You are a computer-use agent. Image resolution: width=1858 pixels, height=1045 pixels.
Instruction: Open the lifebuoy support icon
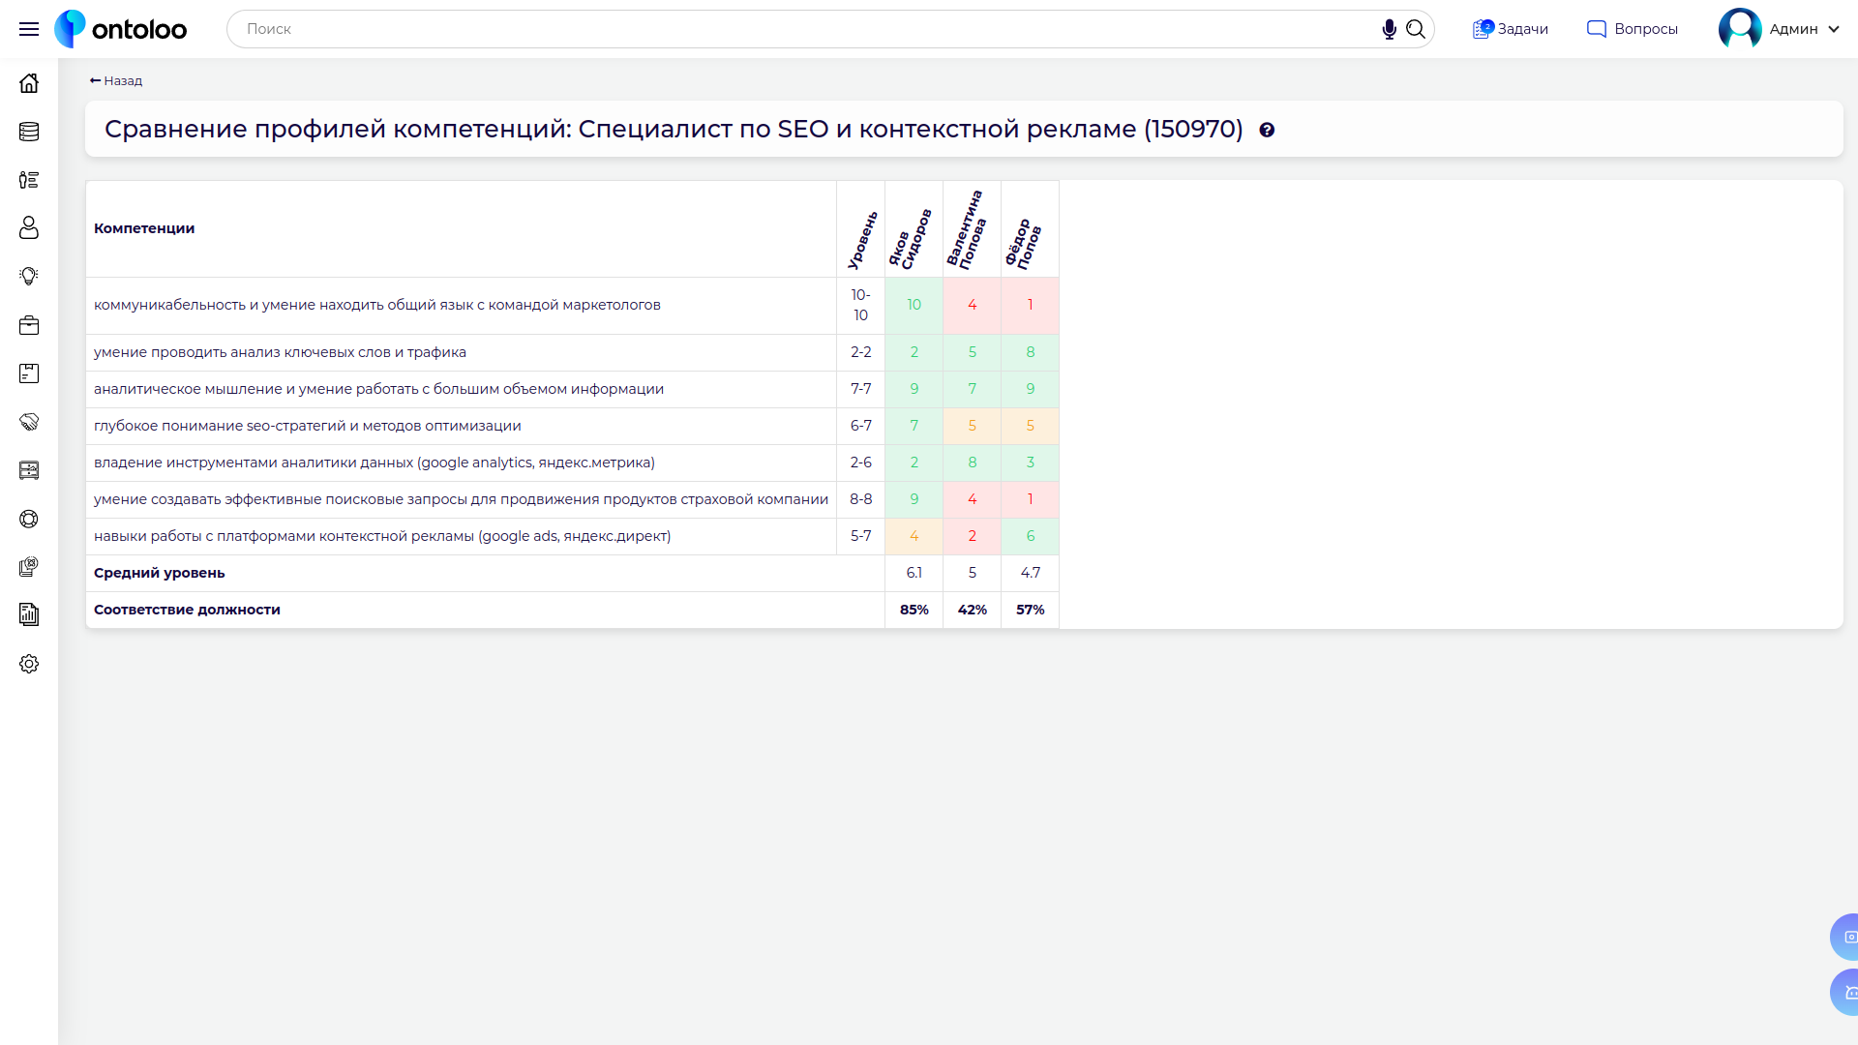(x=29, y=519)
